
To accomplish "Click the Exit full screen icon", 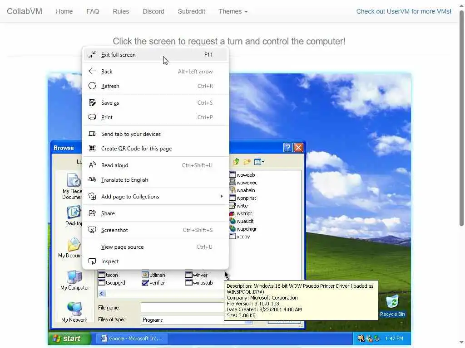I will (92, 54).
